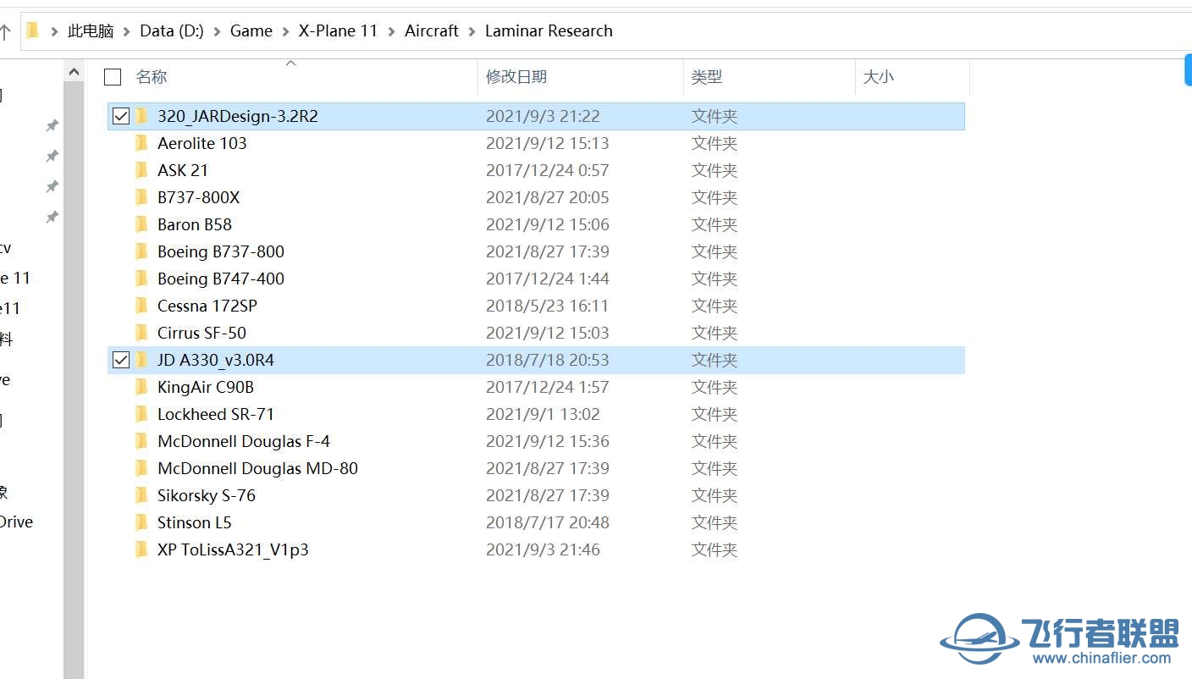Click the folder icon beside ASK 21
The height and width of the screenshot is (679, 1192).
point(142,170)
